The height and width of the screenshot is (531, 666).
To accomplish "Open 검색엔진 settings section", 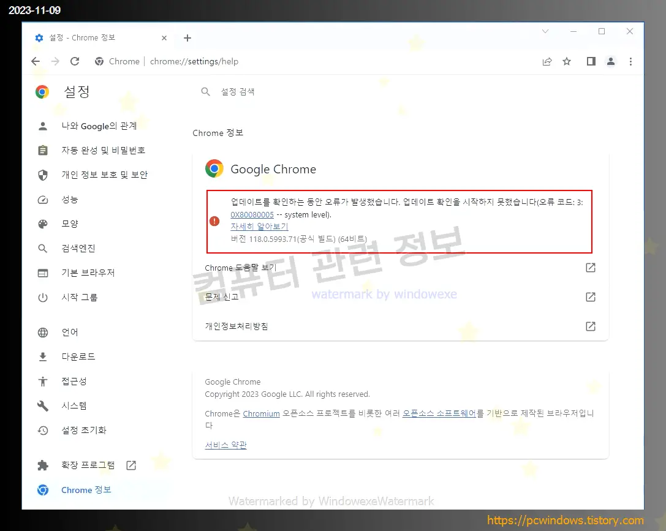I will 78,248.
